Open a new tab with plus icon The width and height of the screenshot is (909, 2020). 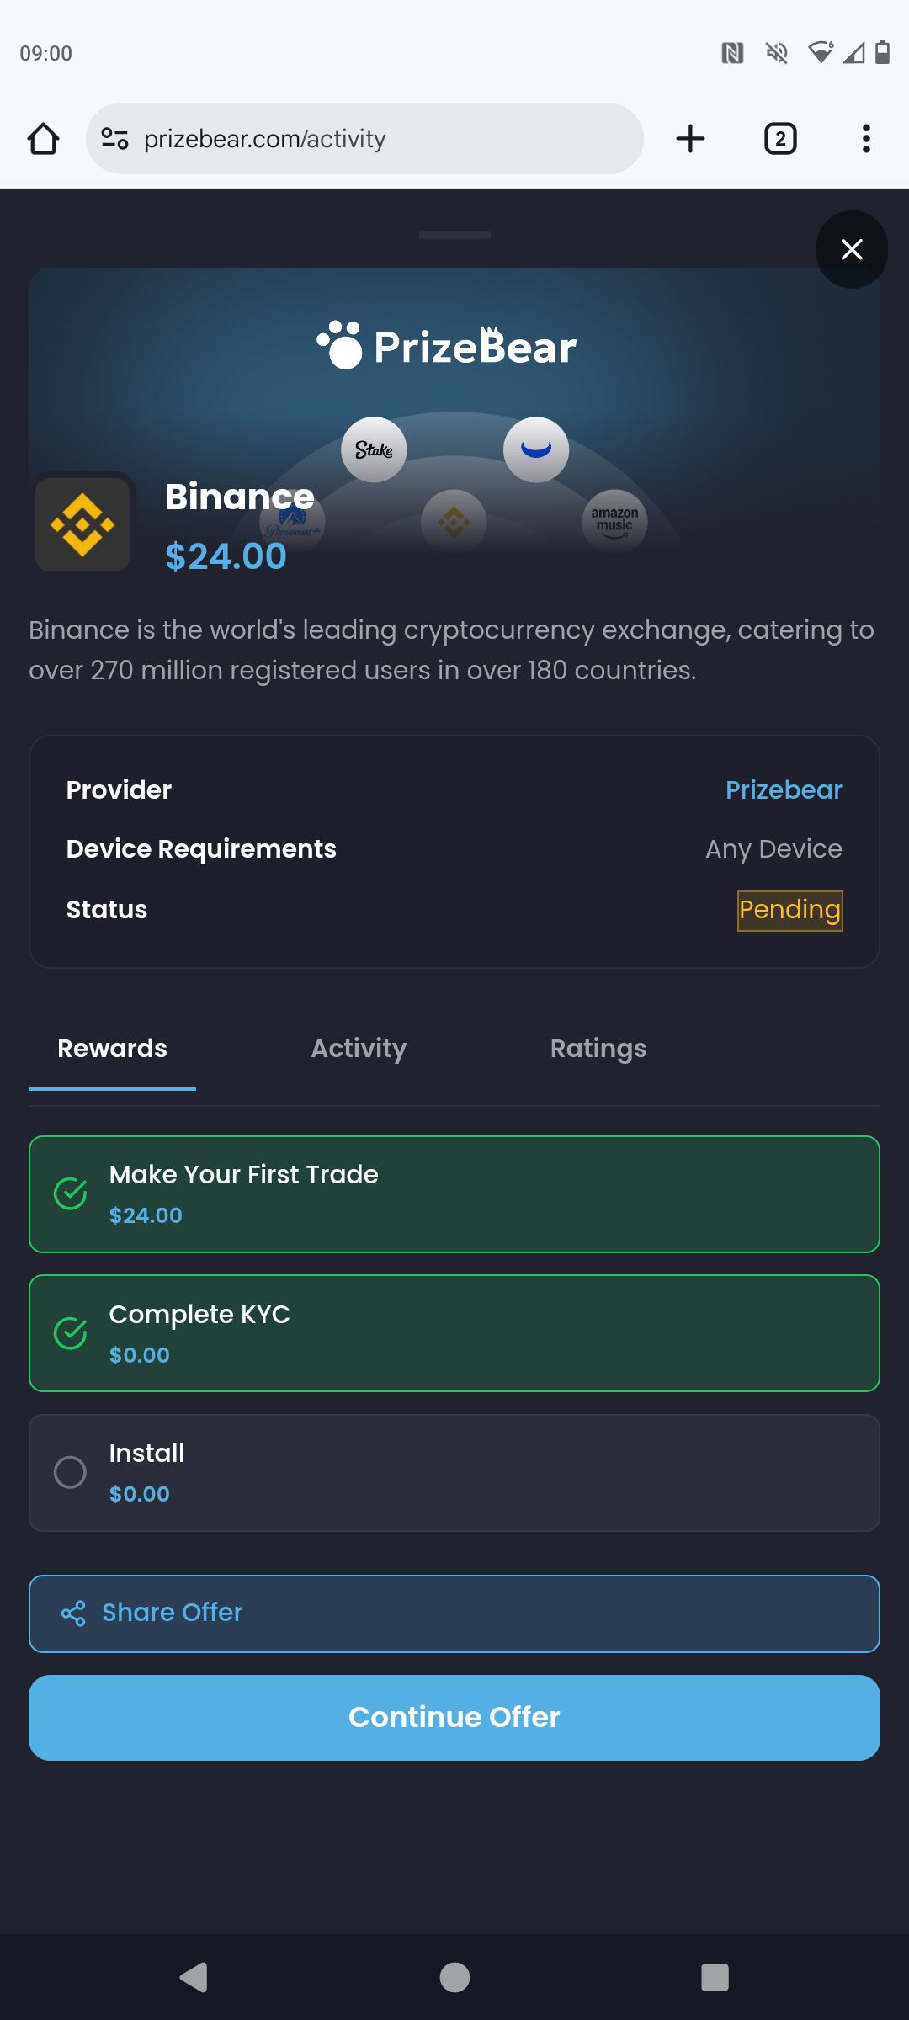click(690, 139)
